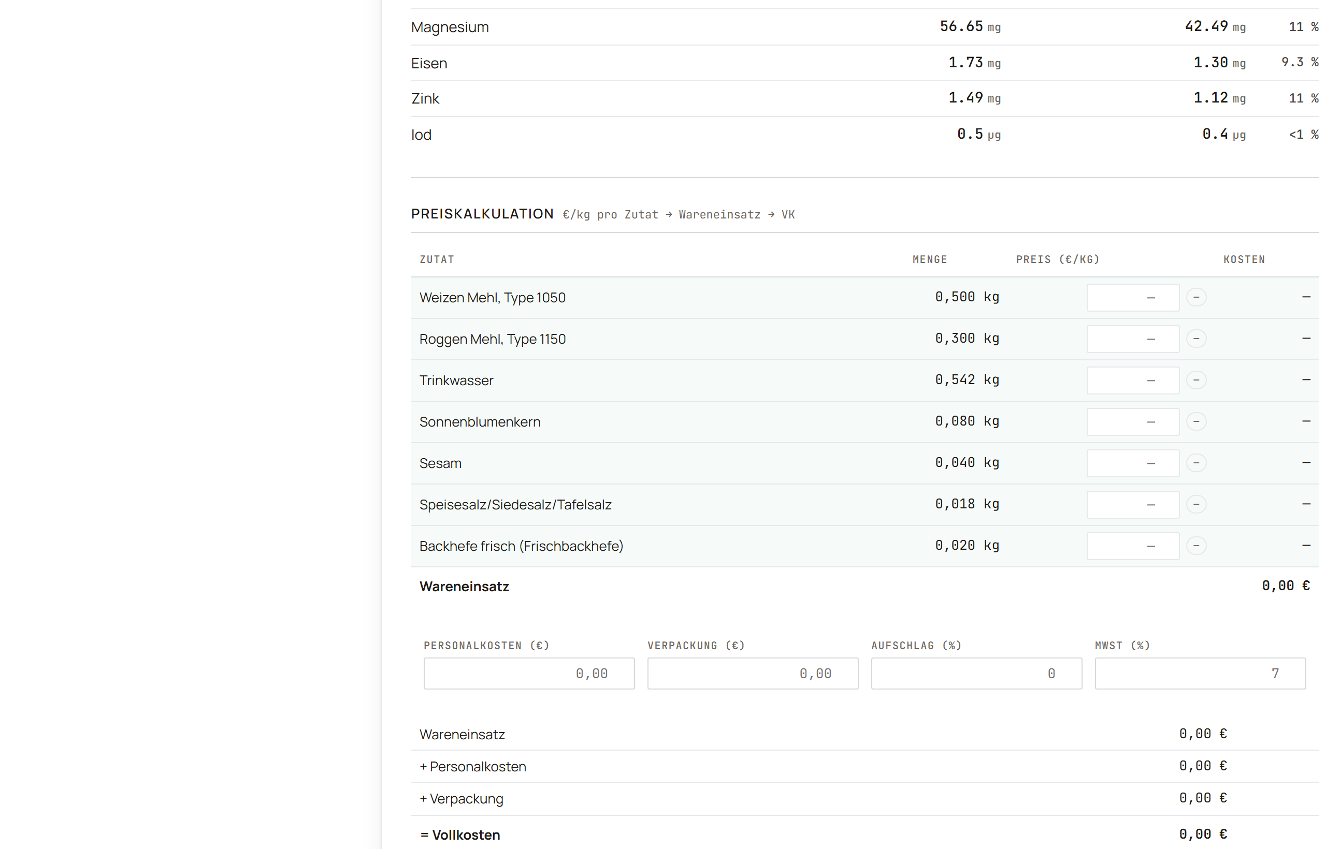Click the 0,542 kg amount for Trinkwasser
1326x849 pixels.
tap(967, 380)
